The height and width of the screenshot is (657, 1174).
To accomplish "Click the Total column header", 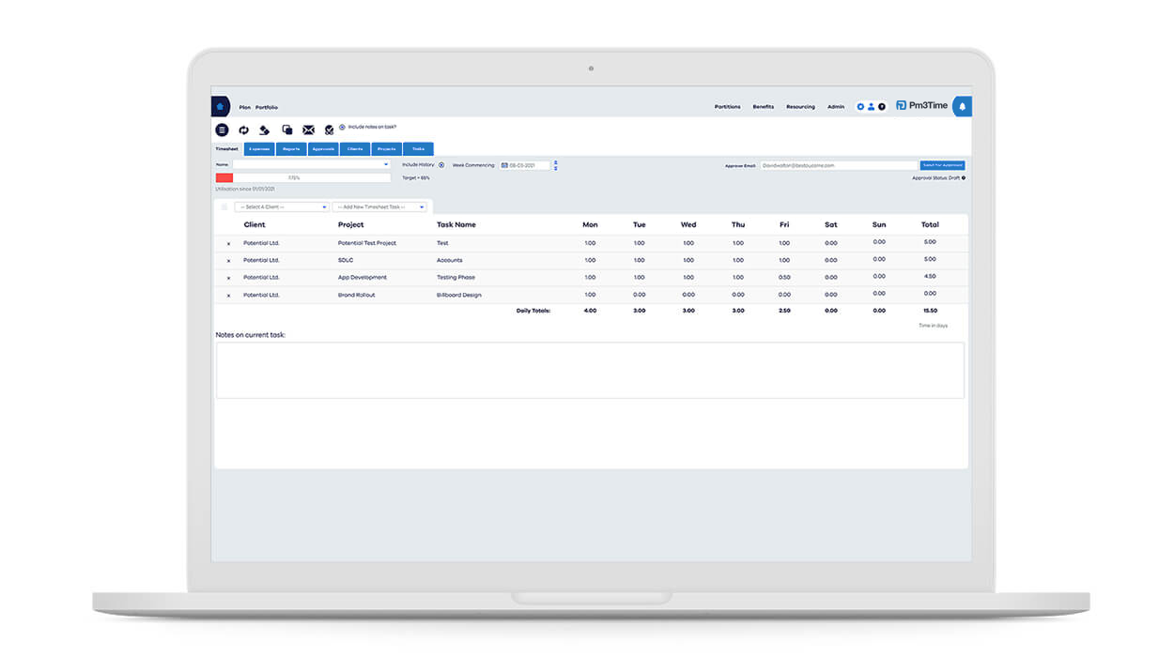I will click(930, 225).
